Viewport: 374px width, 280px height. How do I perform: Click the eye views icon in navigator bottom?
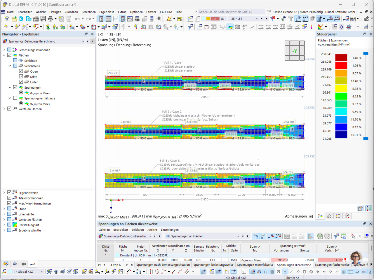15,264
